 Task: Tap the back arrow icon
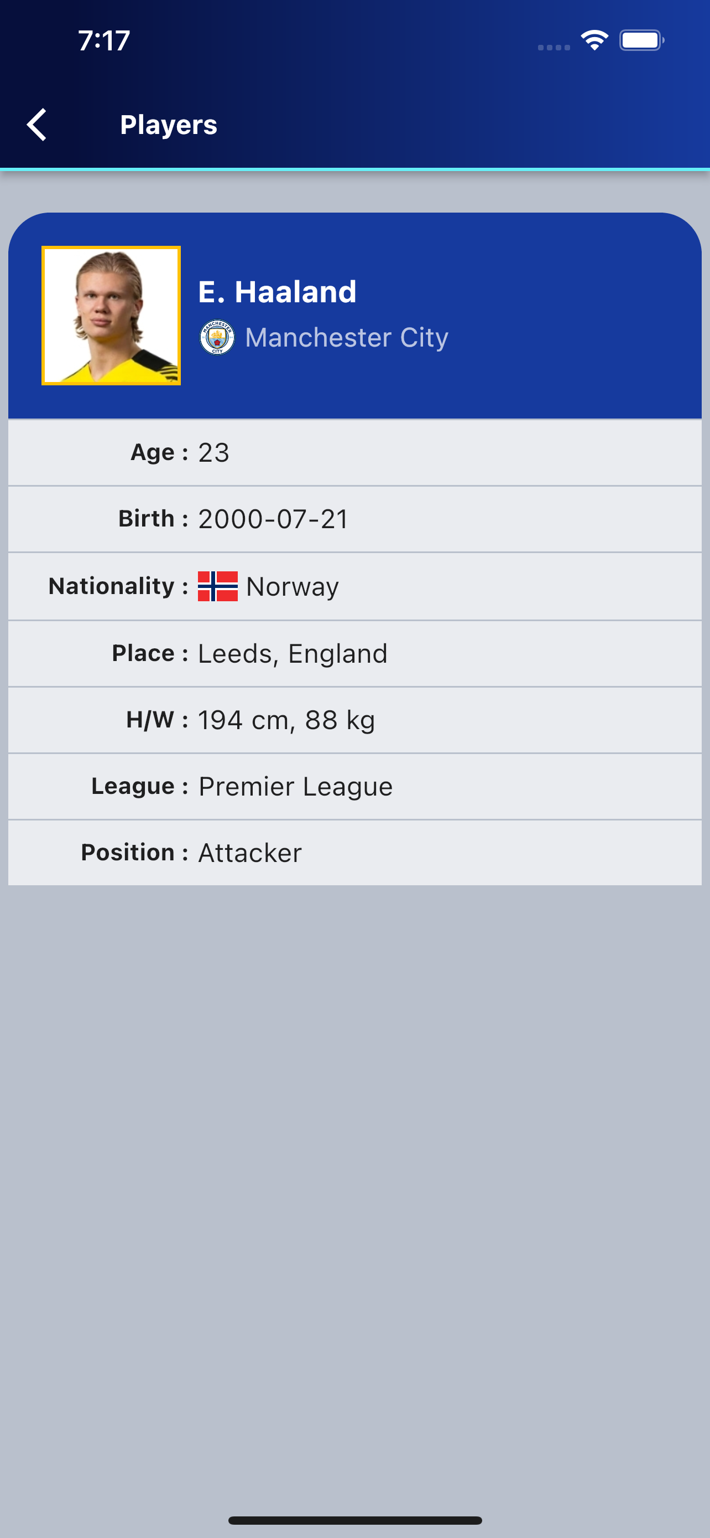pyautogui.click(x=37, y=125)
